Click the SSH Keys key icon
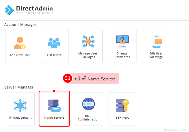 (123, 106)
